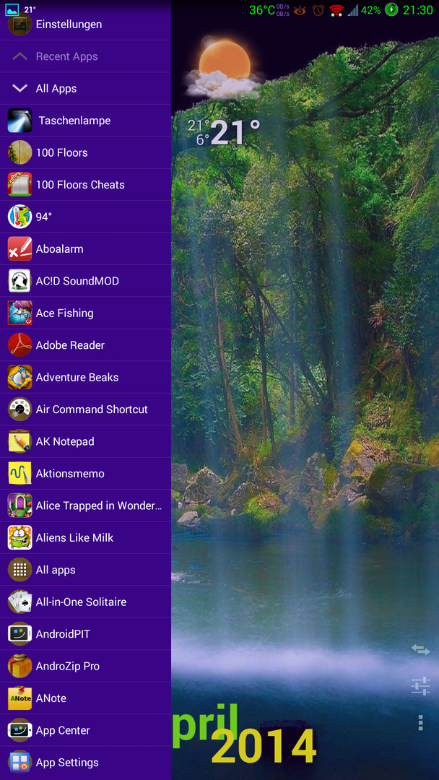Viewport: 439px width, 780px height.
Task: Launch the Aliens Like Milk monster icon
Action: 20,537
